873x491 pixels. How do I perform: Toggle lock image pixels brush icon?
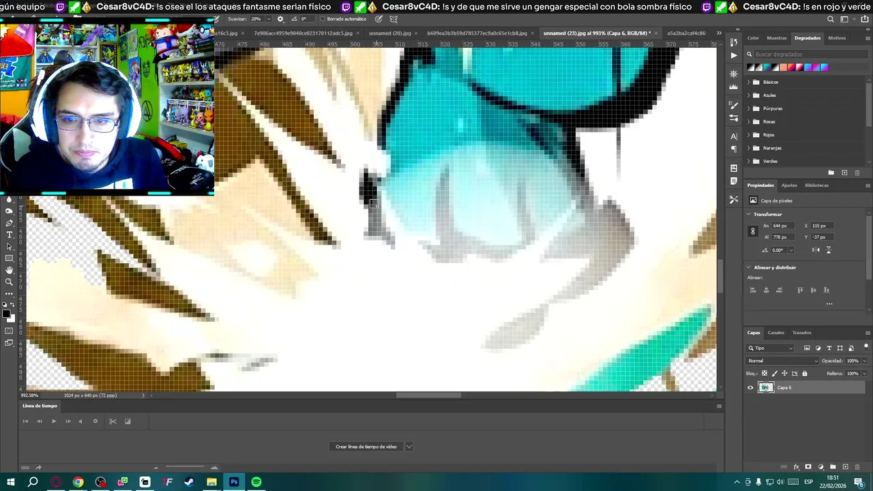pos(775,374)
